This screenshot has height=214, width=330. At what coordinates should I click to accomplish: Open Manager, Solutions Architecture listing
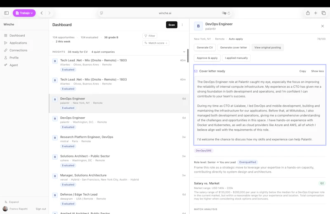(119, 180)
